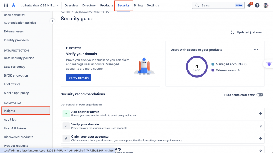Open BYOK encryption page

(16, 75)
